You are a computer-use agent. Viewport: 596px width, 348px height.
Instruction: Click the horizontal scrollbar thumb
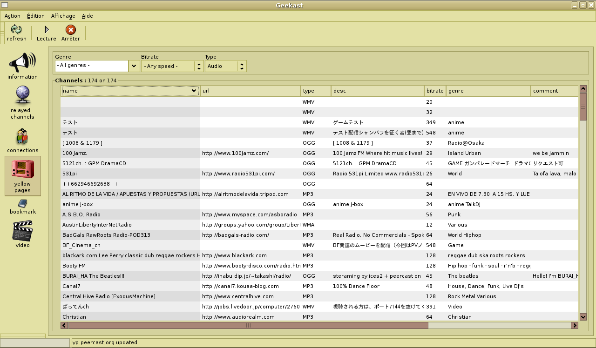(248, 326)
